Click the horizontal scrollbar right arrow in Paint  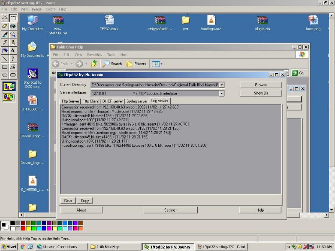click(x=326, y=215)
